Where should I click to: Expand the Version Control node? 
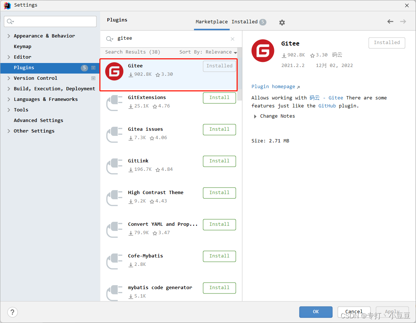[9, 78]
